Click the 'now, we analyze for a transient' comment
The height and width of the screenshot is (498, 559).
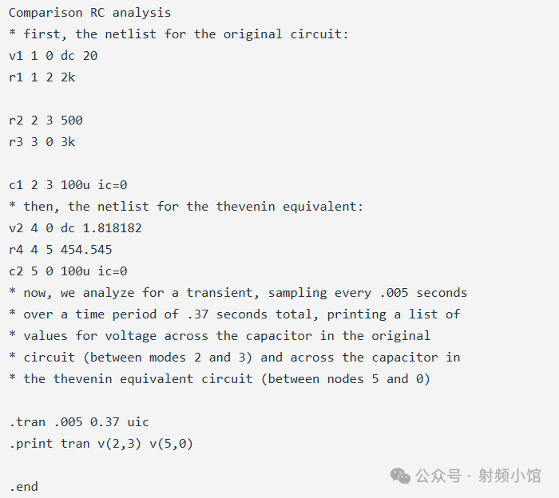(238, 293)
